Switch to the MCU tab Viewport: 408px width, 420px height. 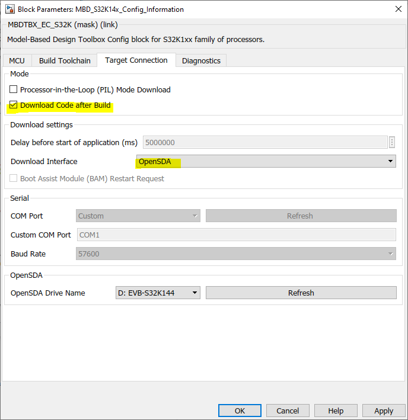(17, 60)
